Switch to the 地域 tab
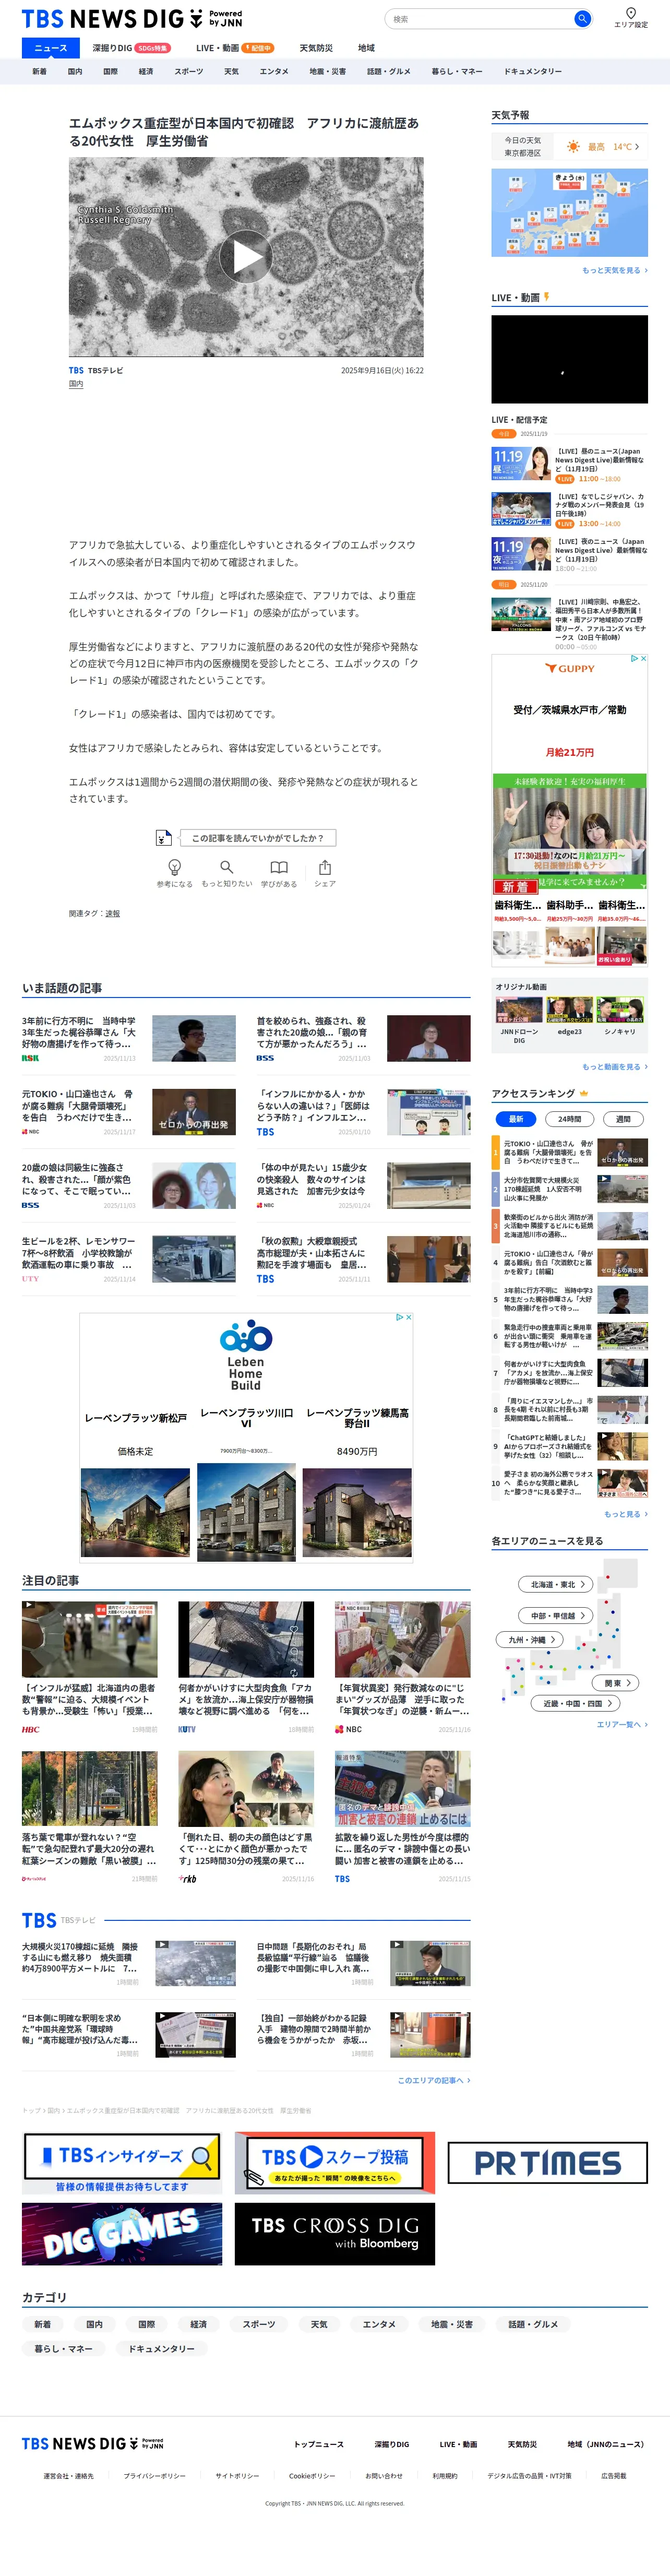The width and height of the screenshot is (670, 2576). tap(366, 48)
